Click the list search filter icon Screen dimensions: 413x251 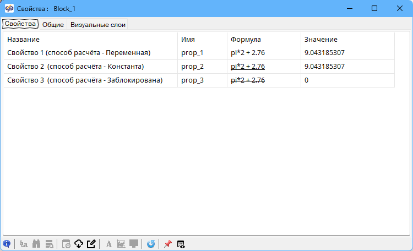[x=50, y=244]
